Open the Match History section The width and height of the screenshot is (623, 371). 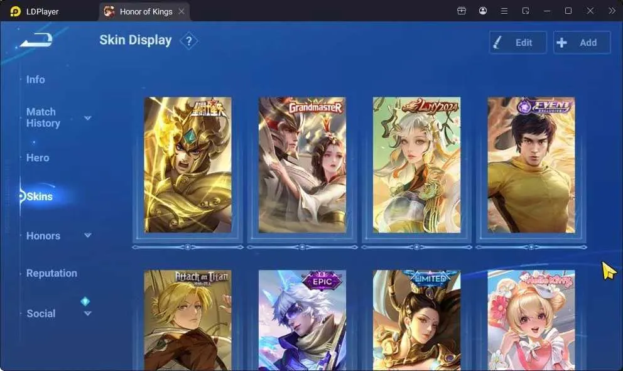43,117
